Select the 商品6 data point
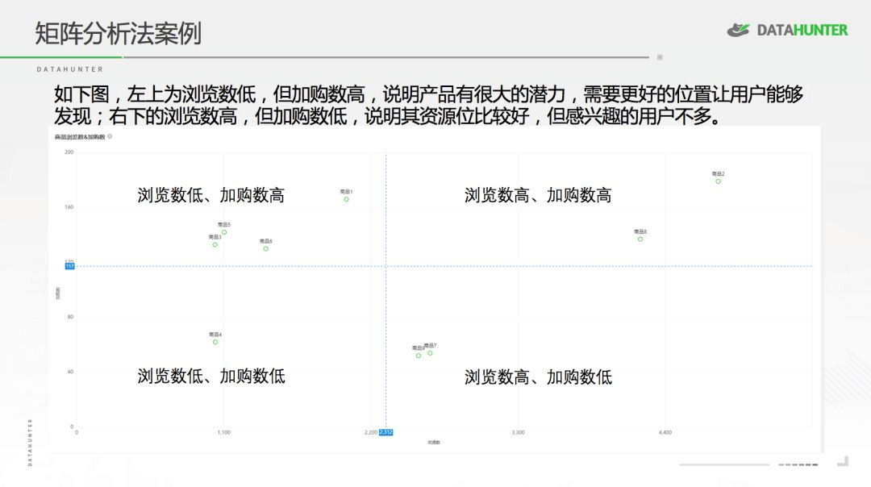 [x=265, y=248]
